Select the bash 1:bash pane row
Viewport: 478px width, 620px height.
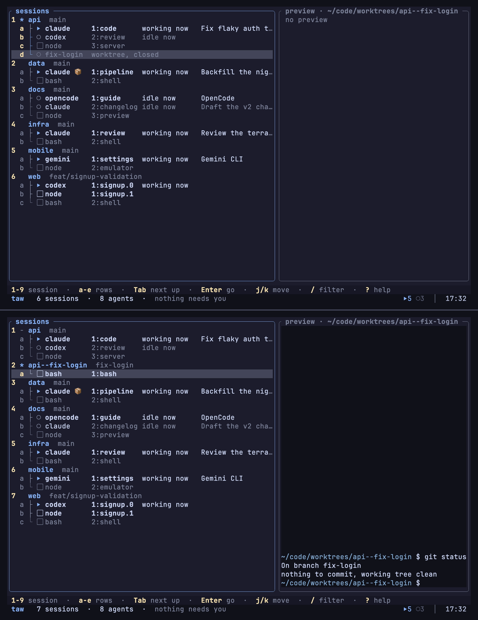click(142, 374)
